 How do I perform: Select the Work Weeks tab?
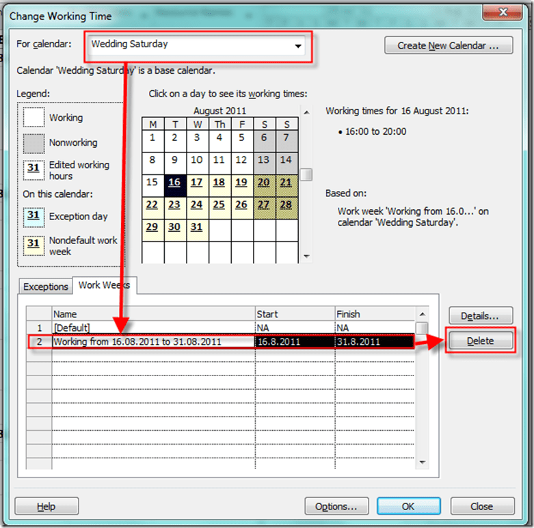click(x=105, y=285)
